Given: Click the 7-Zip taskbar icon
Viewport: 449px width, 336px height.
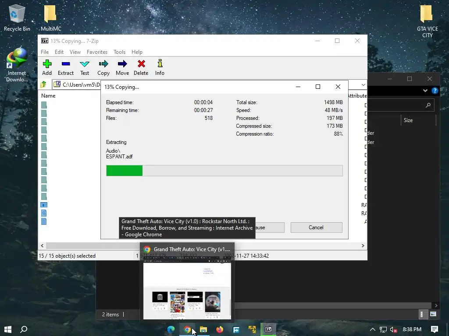Looking at the screenshot, I should (x=268, y=329).
